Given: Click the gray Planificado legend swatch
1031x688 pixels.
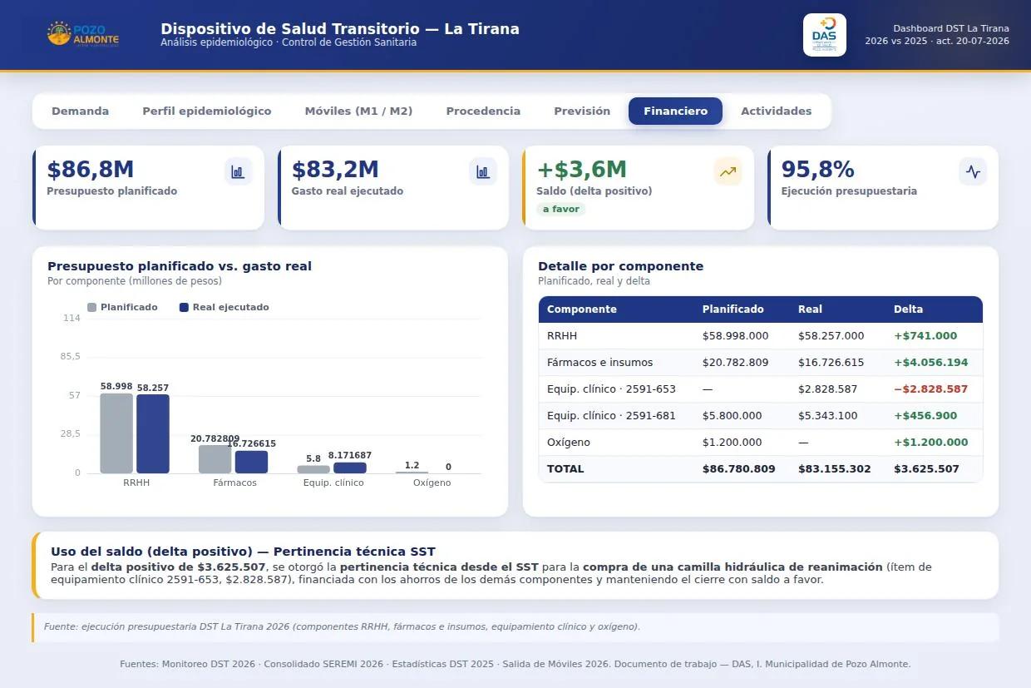Looking at the screenshot, I should point(91,308).
